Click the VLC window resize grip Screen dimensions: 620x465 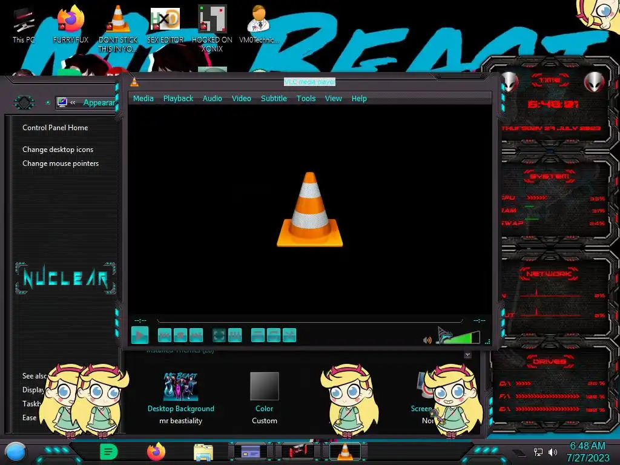coord(487,341)
